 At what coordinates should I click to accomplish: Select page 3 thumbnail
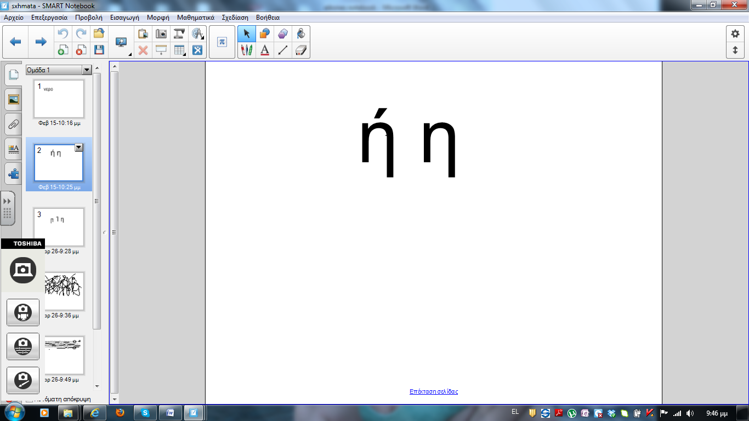coord(59,227)
